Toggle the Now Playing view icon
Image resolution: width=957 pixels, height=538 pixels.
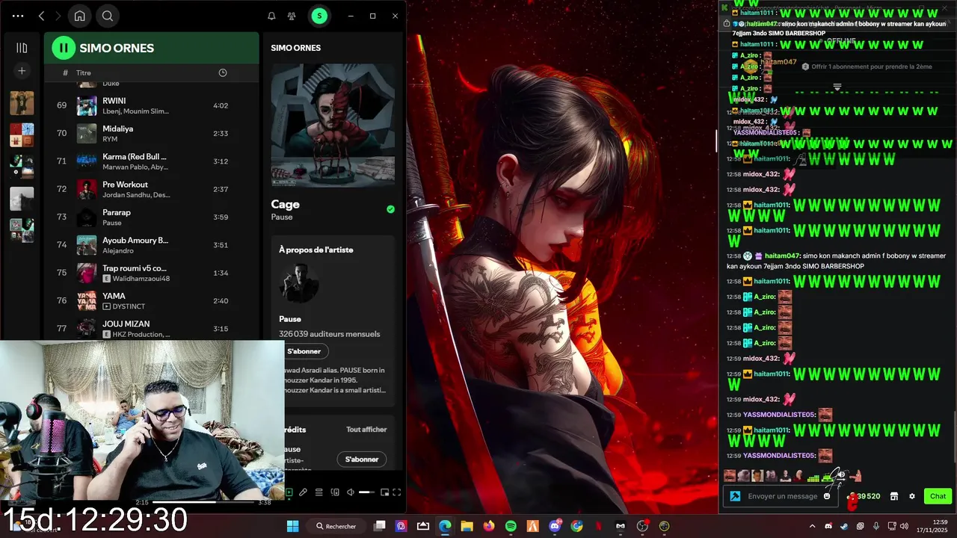click(x=289, y=492)
